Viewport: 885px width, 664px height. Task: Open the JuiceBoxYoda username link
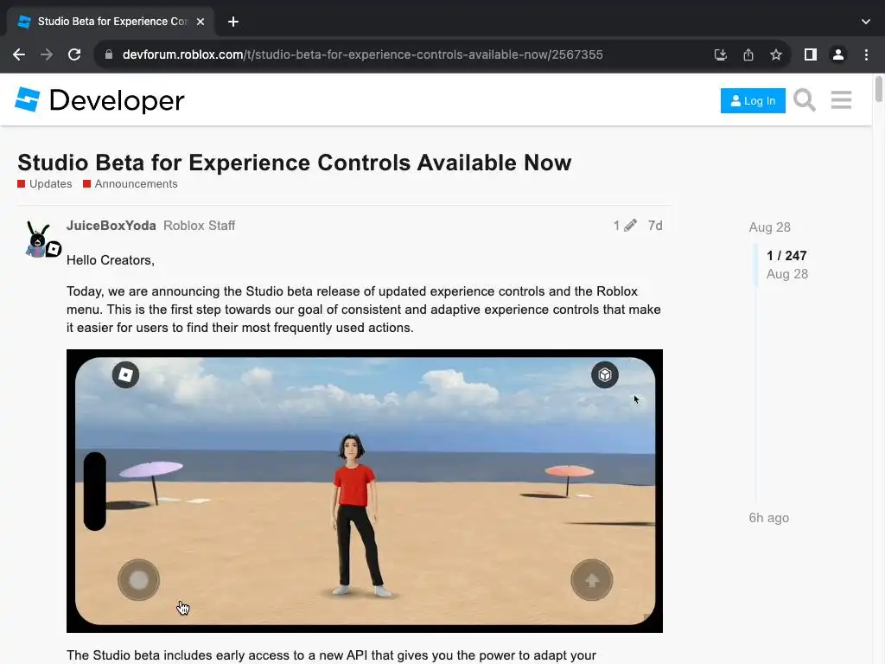111,226
